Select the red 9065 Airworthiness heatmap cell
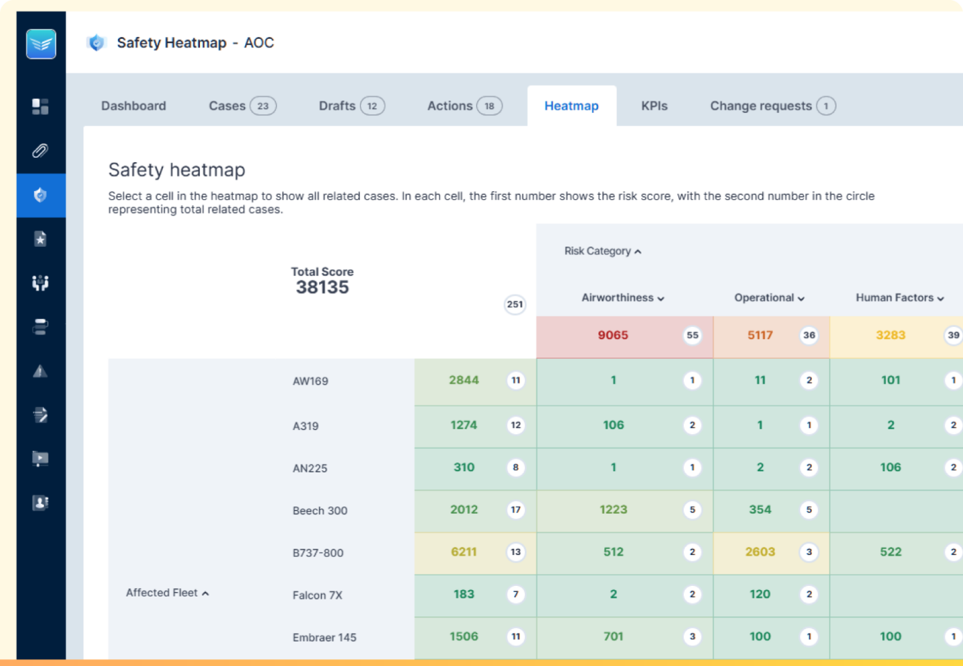963x666 pixels. point(624,336)
